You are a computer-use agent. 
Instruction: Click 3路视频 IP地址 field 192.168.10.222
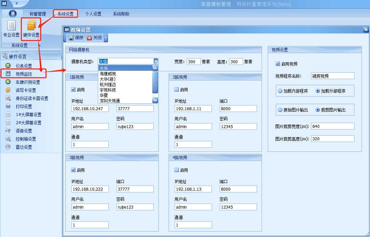click(90, 189)
